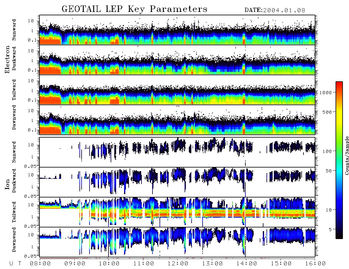Click the title 'GEOTAIL LEP Key Parameters'

tap(134, 9)
